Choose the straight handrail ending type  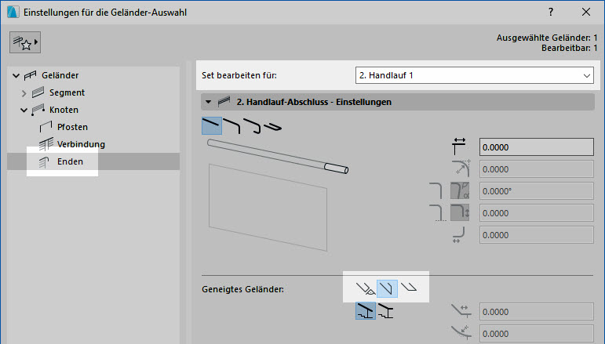(x=211, y=125)
